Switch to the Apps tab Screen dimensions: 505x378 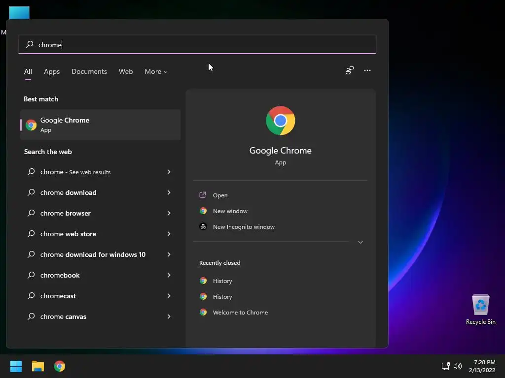(x=52, y=72)
